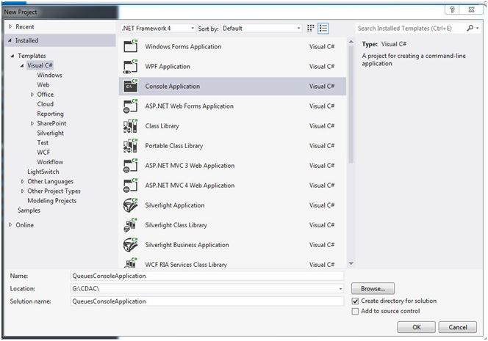Select the WPF Application template name
The width and height of the screenshot is (488, 341).
point(168,67)
